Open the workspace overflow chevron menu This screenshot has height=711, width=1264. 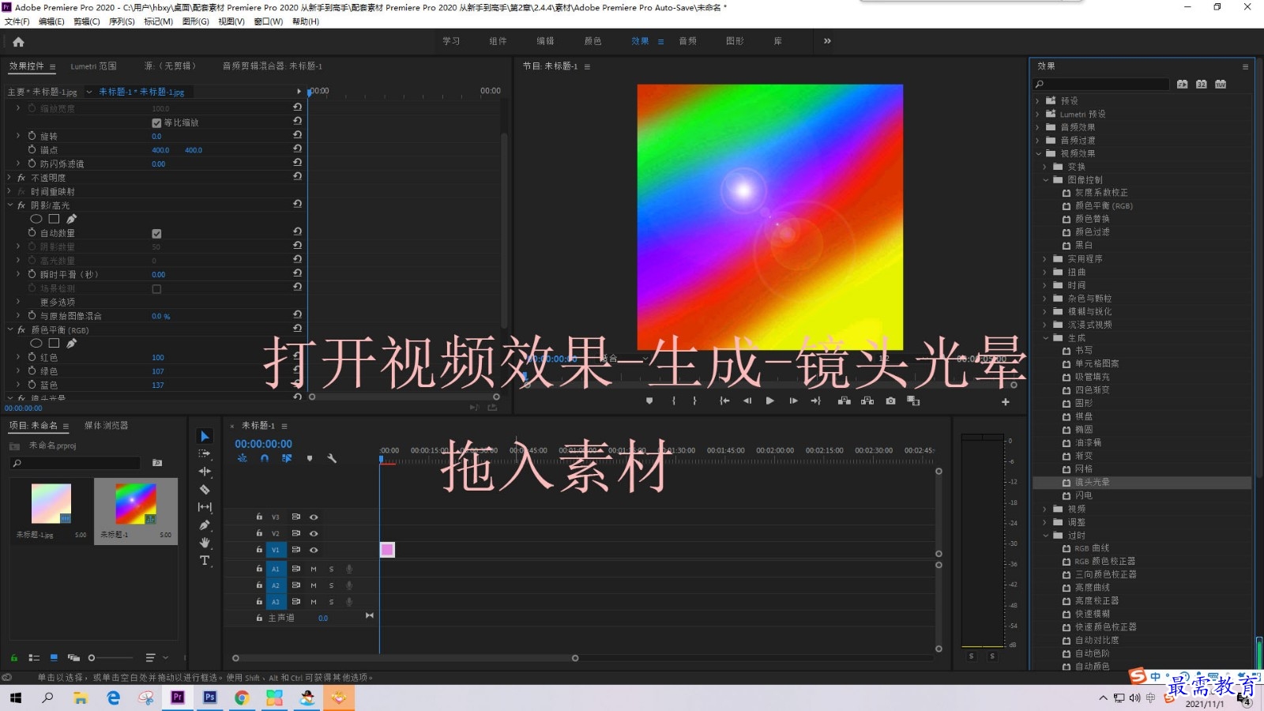827,41
